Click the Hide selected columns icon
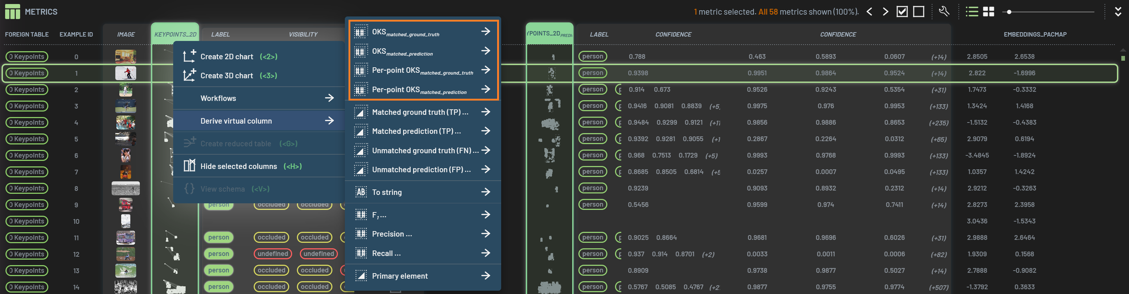This screenshot has height=294, width=1129. coord(189,166)
